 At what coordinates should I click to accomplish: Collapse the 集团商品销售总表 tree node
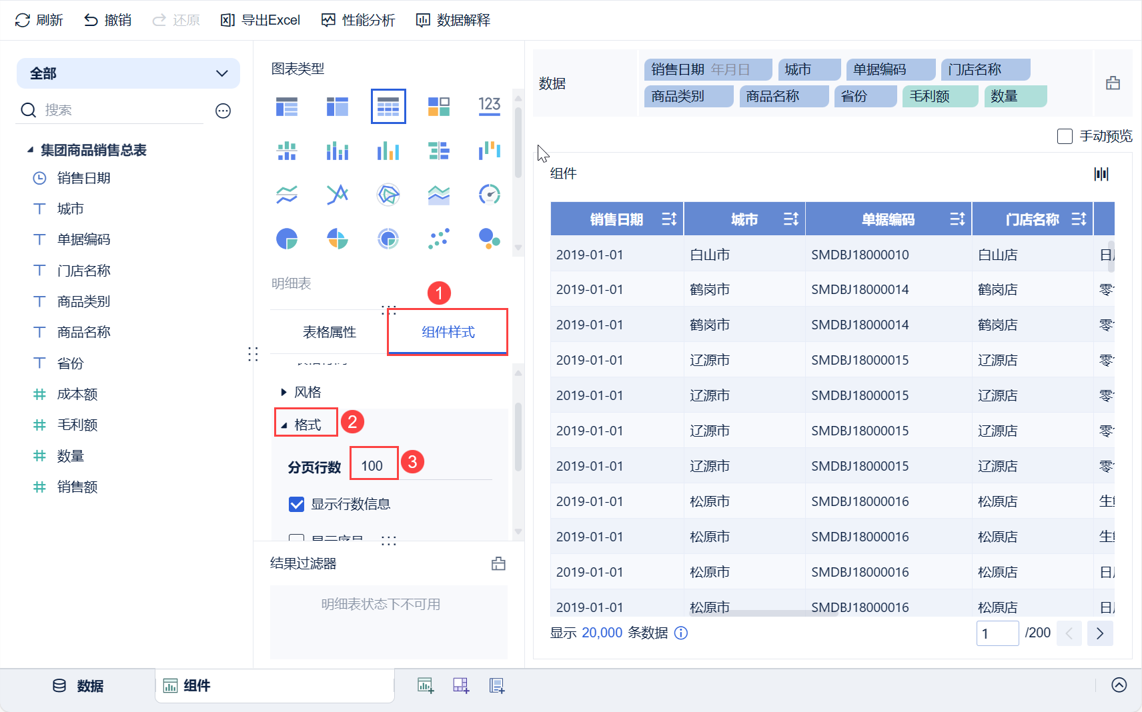pyautogui.click(x=30, y=150)
